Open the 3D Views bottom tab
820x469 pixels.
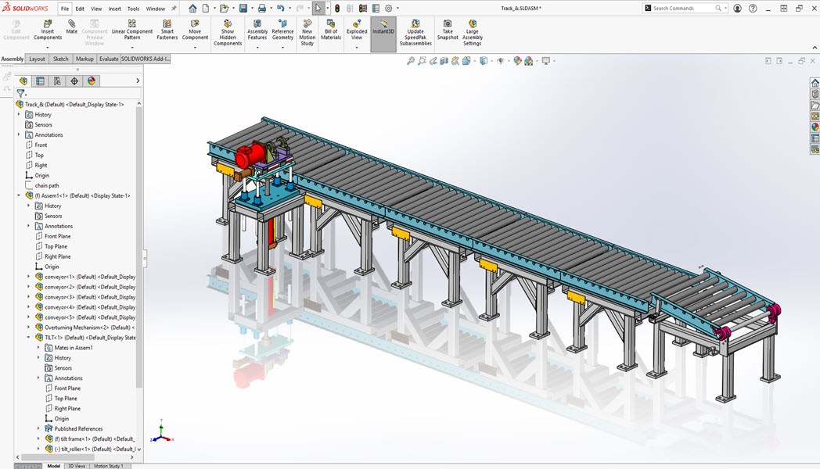point(77,466)
